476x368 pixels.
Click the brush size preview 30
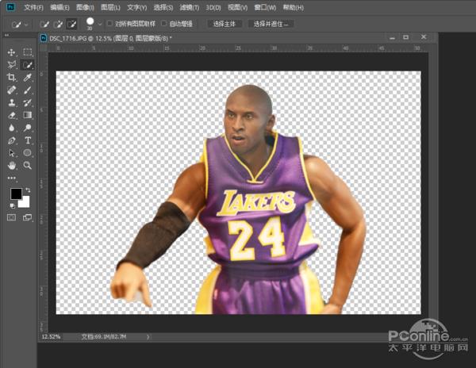pos(90,24)
